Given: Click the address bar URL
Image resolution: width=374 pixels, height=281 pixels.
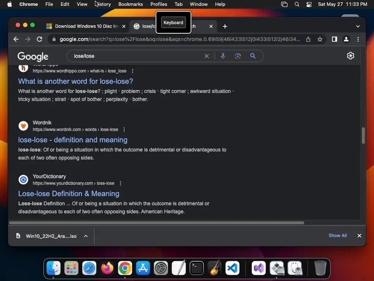Looking at the screenshot, I should 180,39.
